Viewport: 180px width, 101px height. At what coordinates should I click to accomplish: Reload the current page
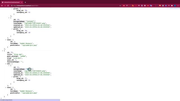pyautogui.click(x=8, y=6)
